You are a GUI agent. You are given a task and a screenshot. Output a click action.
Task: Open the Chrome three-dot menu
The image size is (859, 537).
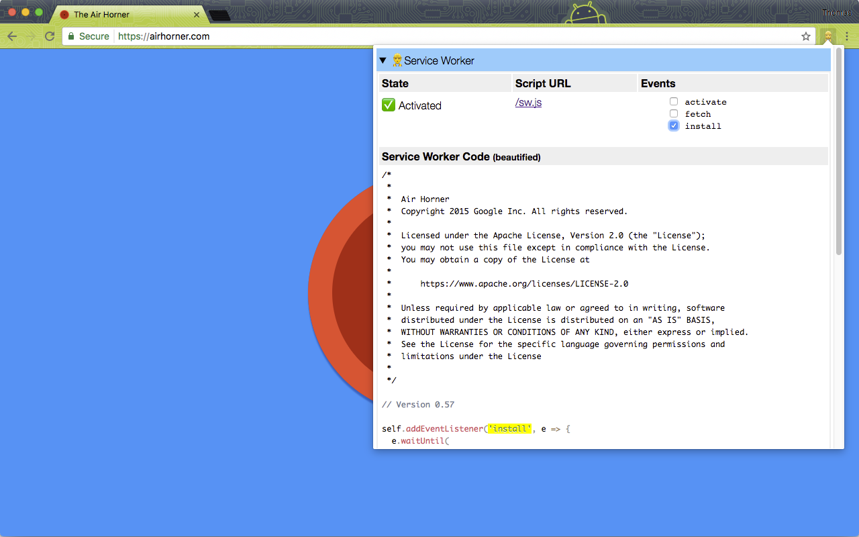click(x=847, y=36)
